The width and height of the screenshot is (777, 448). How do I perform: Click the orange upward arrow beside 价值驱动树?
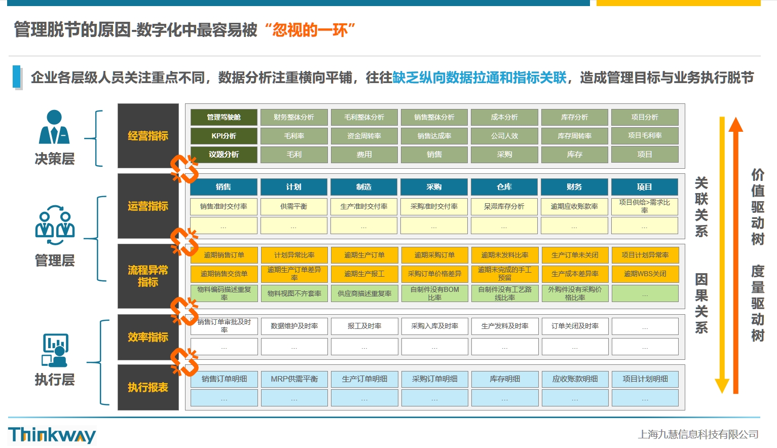pos(735,255)
